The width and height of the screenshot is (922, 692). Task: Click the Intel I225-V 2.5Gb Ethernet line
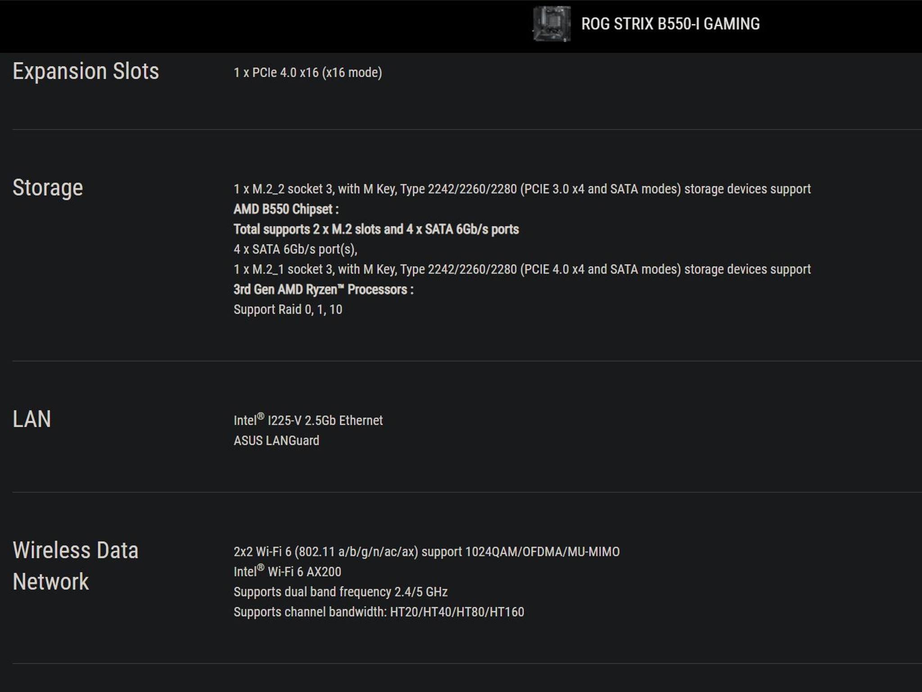tap(308, 420)
